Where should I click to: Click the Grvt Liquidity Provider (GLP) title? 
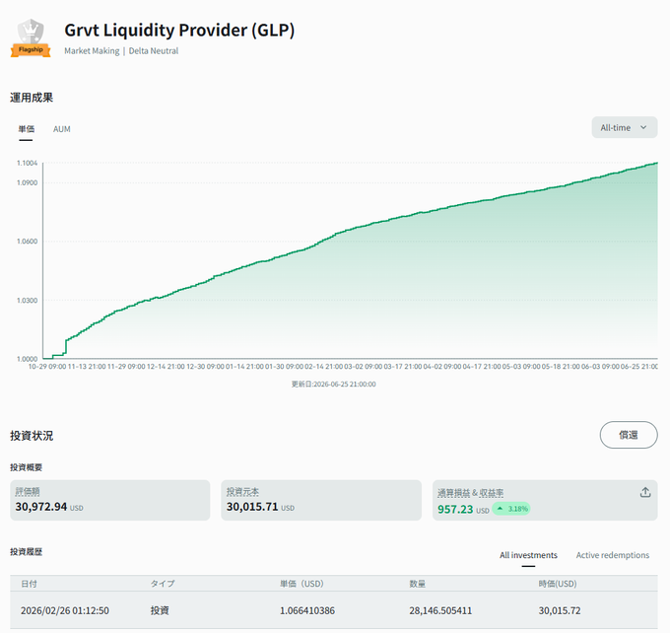click(x=179, y=31)
